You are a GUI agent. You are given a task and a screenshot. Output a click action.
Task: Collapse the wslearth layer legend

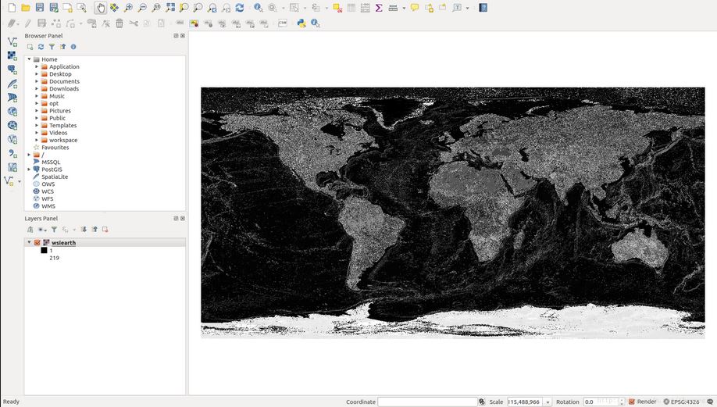(x=29, y=243)
